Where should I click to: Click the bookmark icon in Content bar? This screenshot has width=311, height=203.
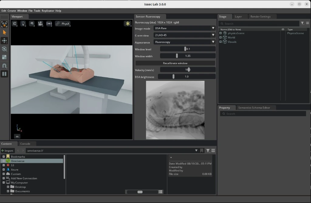pos(202,151)
